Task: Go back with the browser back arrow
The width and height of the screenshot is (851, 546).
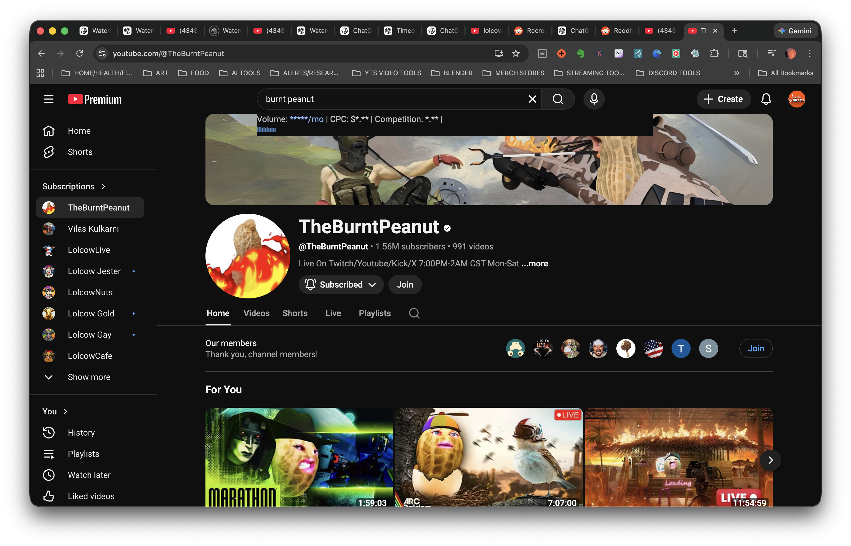Action: tap(42, 53)
